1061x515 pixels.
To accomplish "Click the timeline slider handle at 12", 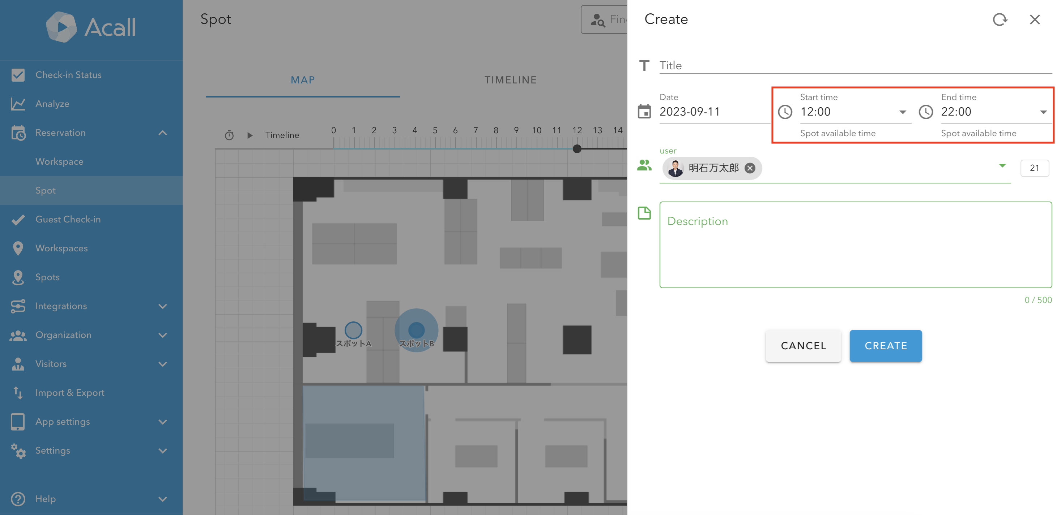I will coord(577,148).
